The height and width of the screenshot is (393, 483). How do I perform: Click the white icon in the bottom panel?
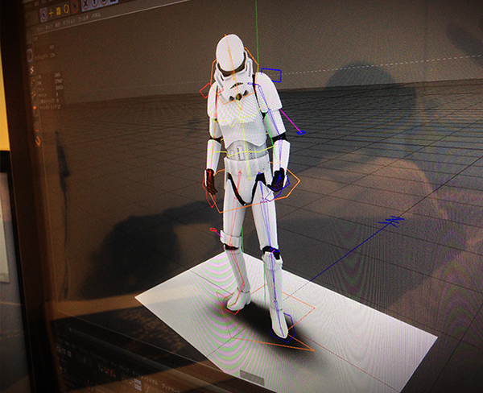click(138, 385)
